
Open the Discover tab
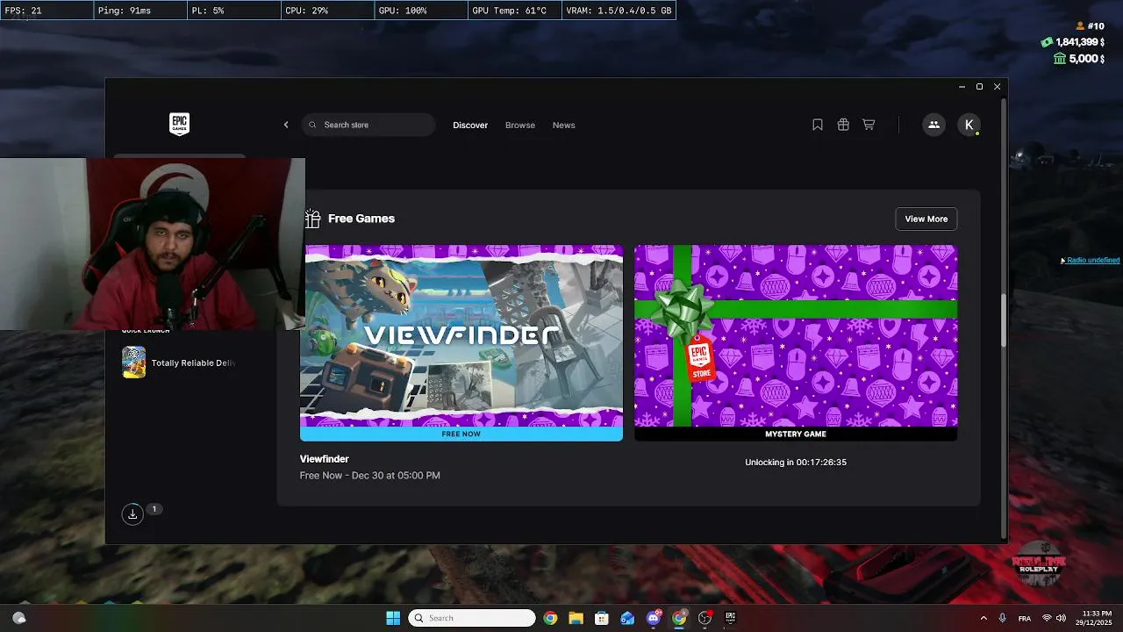(470, 126)
